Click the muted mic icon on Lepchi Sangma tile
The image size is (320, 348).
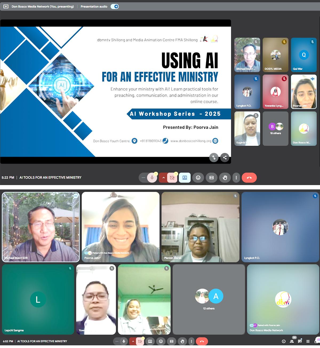70,268
